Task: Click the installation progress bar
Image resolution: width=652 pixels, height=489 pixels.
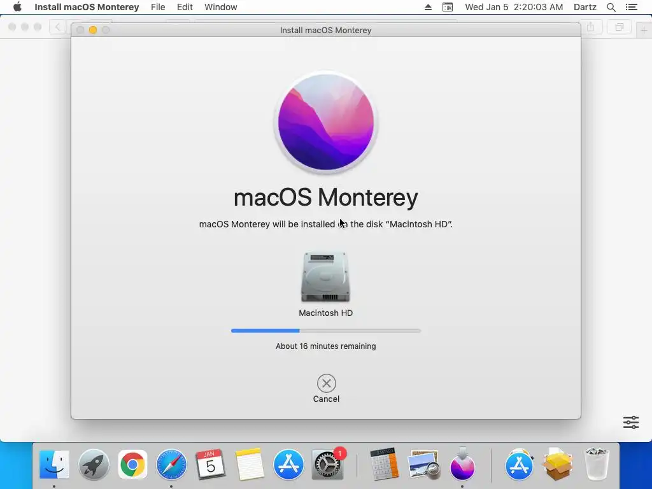Action: tap(326, 331)
